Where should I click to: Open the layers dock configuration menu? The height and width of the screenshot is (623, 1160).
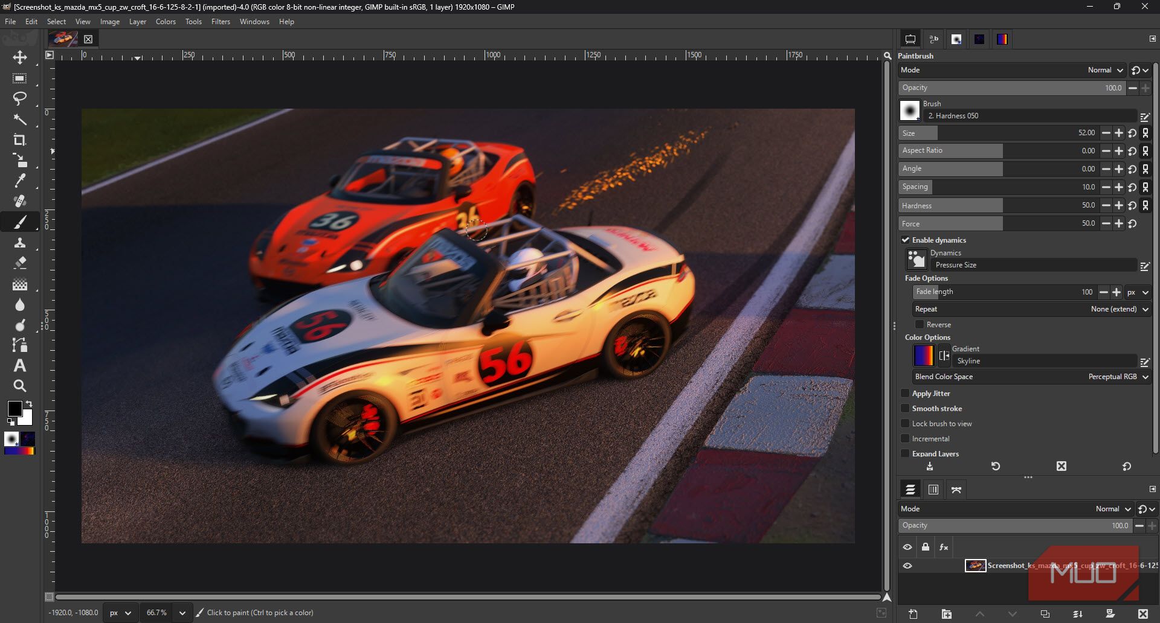pyautogui.click(x=1152, y=489)
